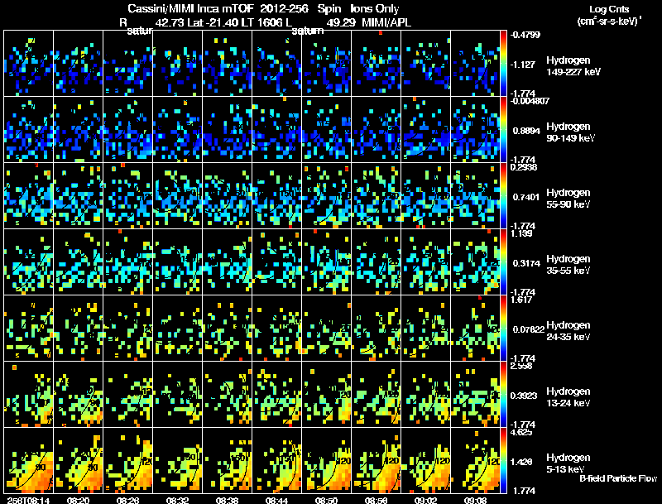This screenshot has width=662, height=504.
Task: Select the 08:38 time label
Action: point(227,500)
